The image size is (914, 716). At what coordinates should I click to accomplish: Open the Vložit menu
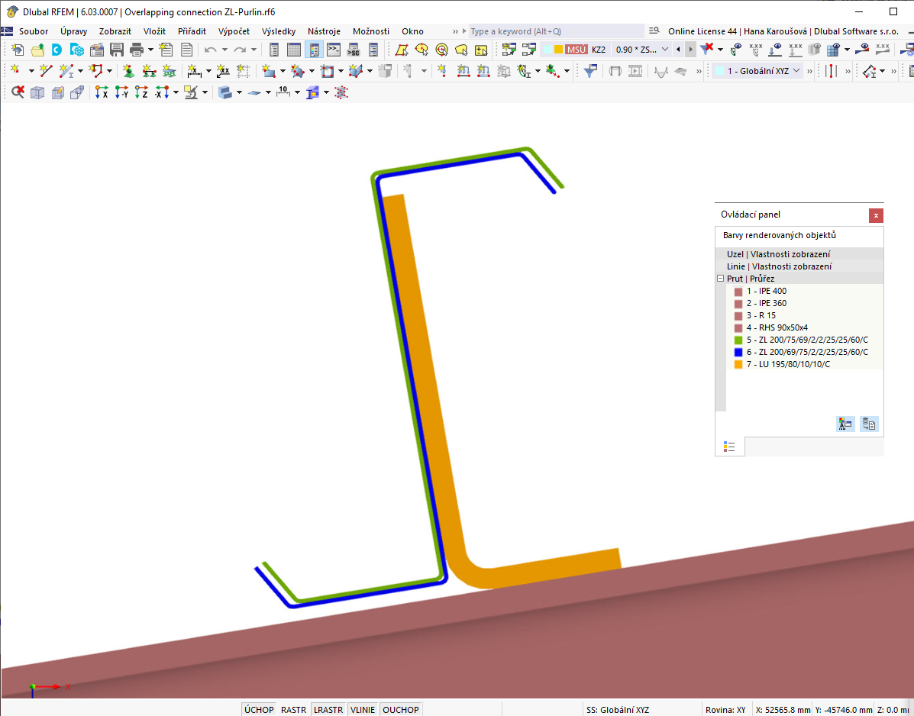tap(154, 31)
